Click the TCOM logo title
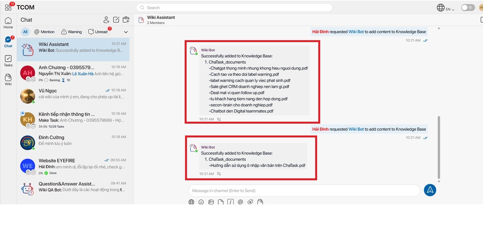483x248 pixels. 25,7
